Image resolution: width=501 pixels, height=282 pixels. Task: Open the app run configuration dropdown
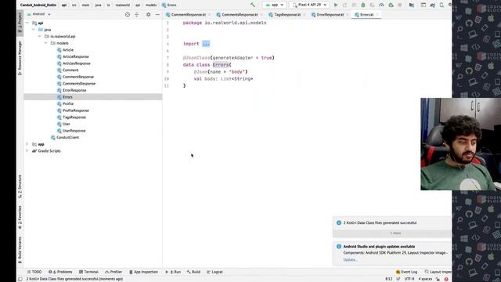point(275,5)
